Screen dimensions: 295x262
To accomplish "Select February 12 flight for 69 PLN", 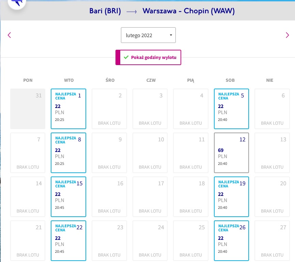I will [x=231, y=153].
